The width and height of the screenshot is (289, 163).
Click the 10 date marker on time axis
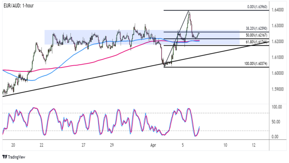225,145
